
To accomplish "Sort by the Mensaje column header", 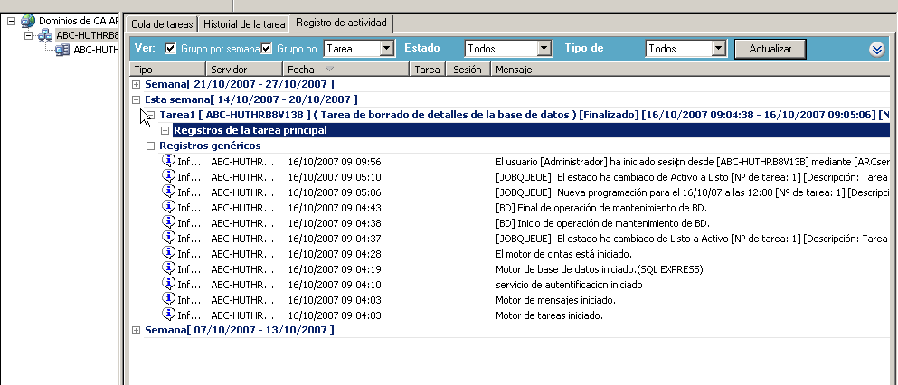I will 690,70.
